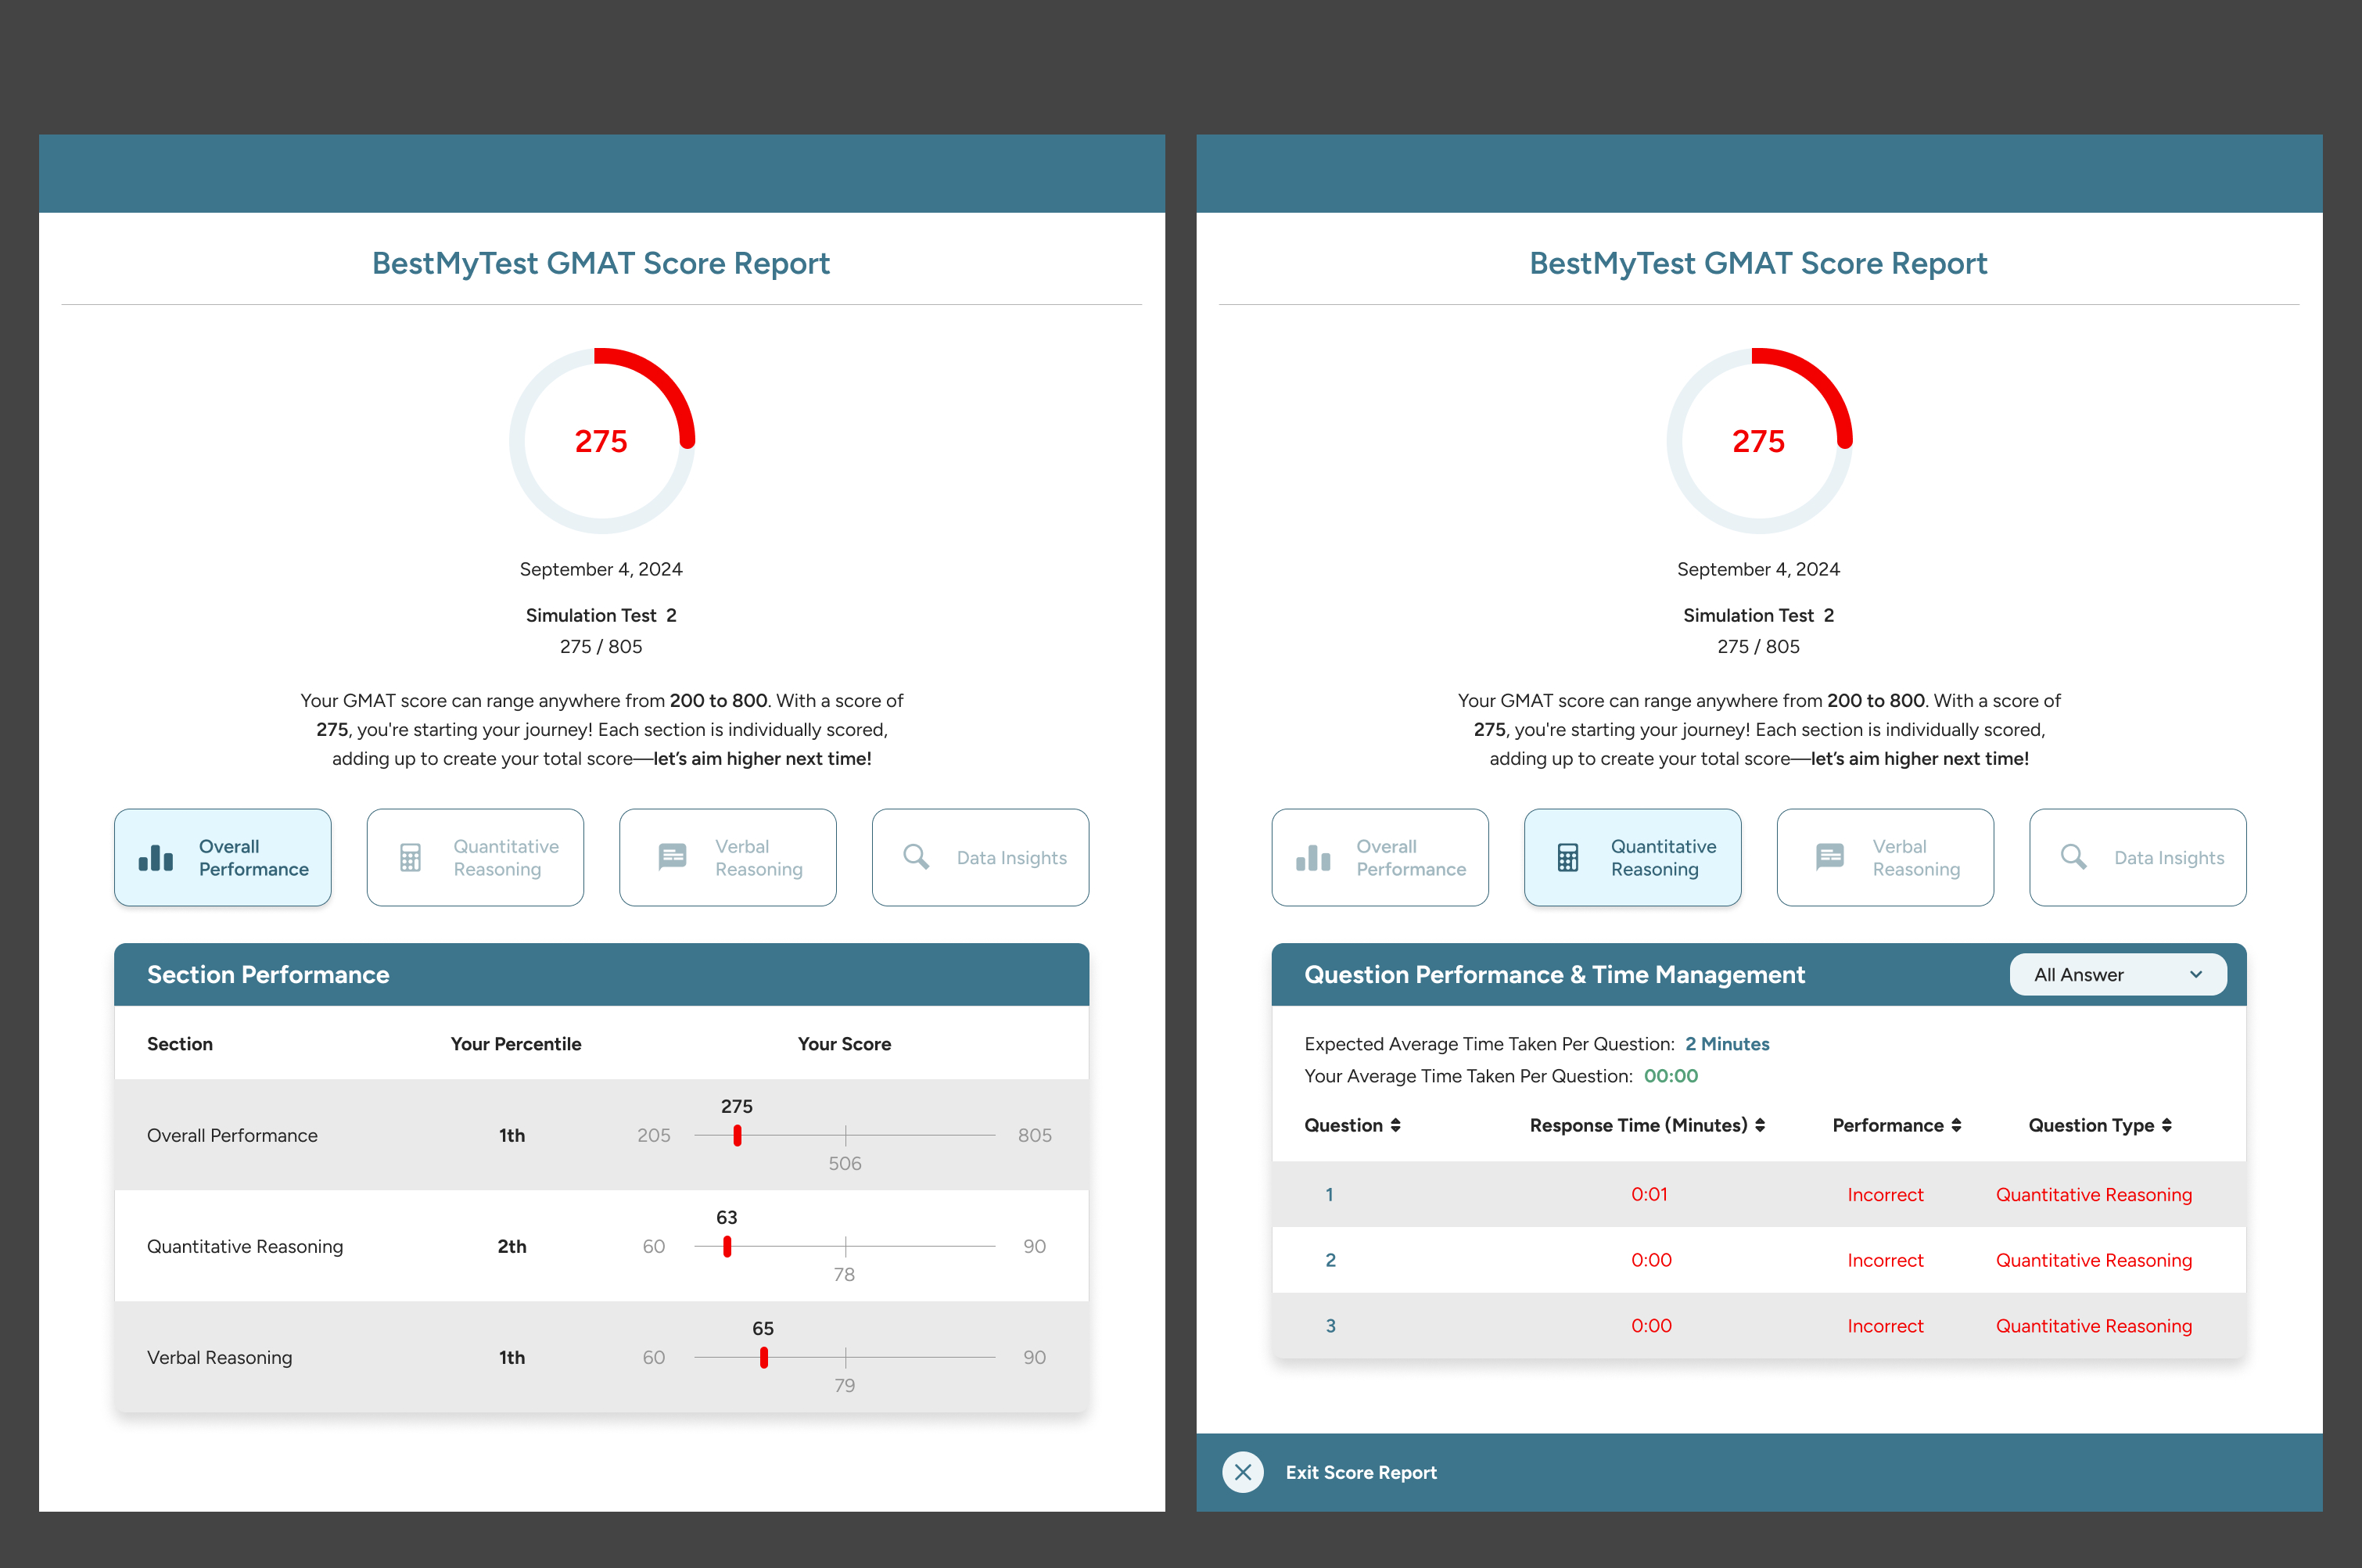
Task: Click Performance column header text
Action: click(x=1888, y=1125)
